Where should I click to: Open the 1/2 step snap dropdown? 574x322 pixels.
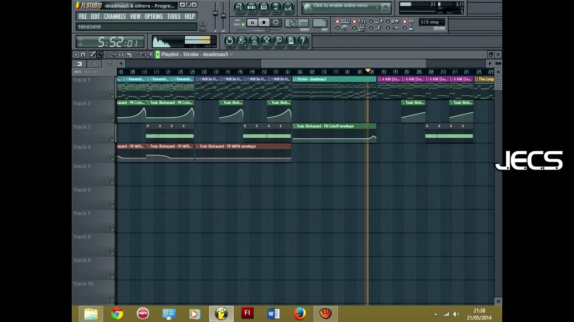coord(432,22)
